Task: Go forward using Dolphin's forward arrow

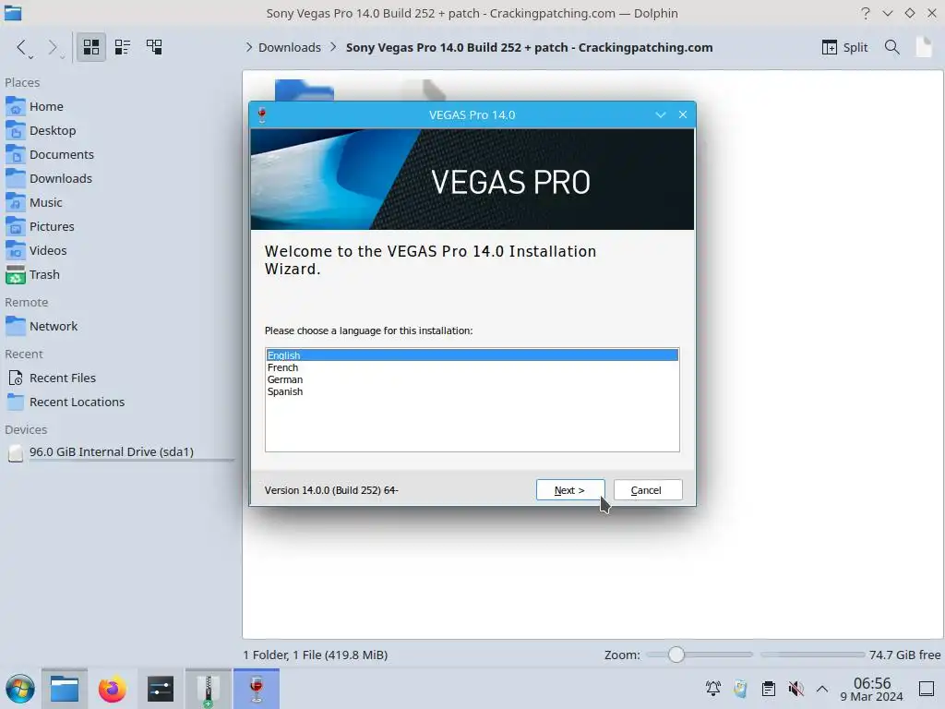Action: pyautogui.click(x=53, y=47)
